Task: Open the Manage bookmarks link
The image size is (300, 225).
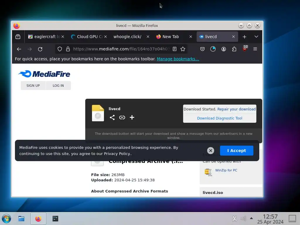Action: 178,59
